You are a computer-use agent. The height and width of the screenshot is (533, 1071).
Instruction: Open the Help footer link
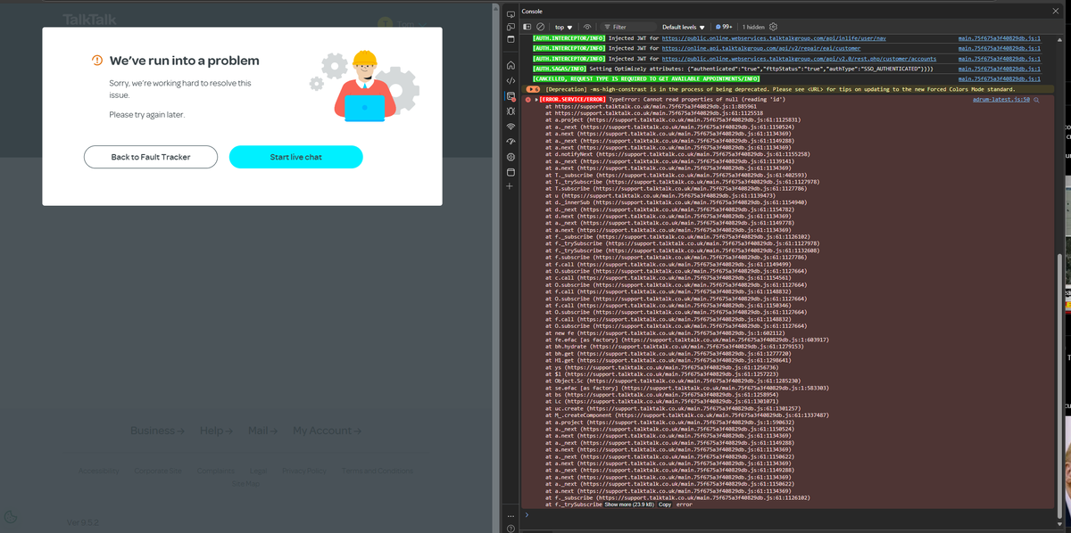(x=216, y=430)
